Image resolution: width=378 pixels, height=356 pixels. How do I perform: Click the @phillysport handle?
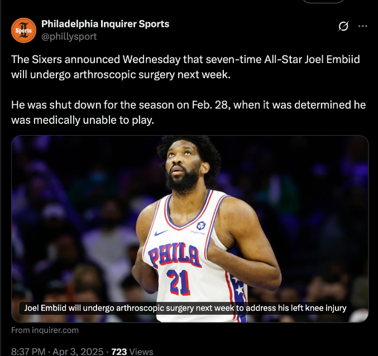pyautogui.click(x=69, y=37)
